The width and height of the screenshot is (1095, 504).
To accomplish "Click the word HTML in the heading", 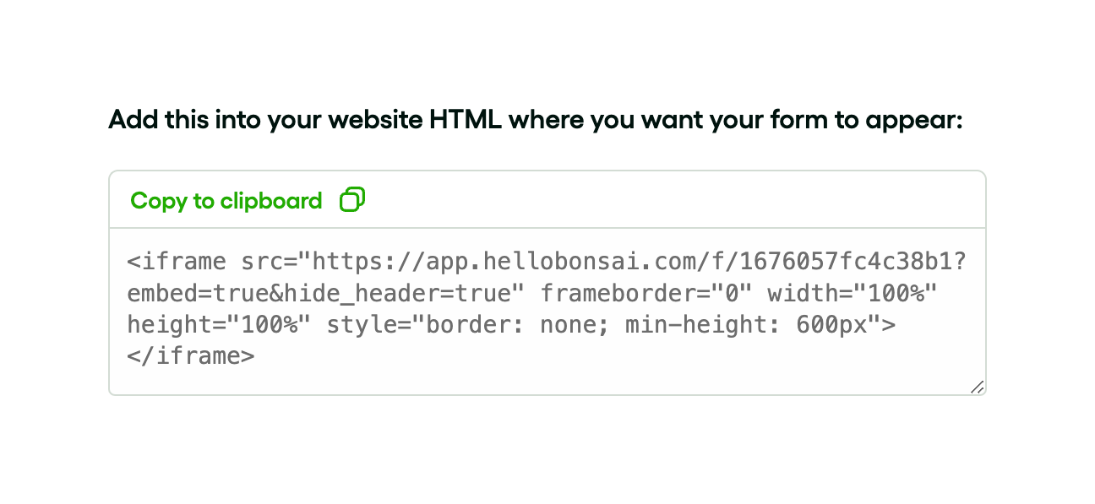I will coord(466,120).
